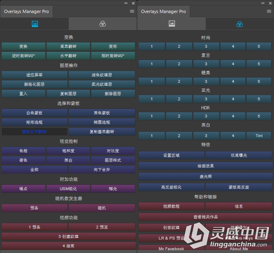Choose the 椭圆选框 button
Image resolution: width=274 pixels, height=253 pixels.
[102, 122]
